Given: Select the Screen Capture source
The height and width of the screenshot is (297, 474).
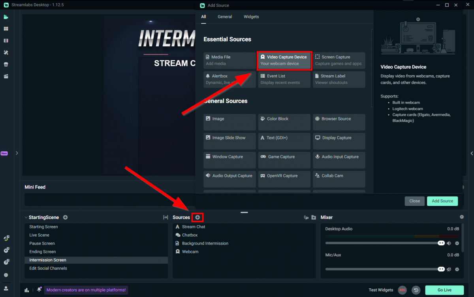Looking at the screenshot, I should [x=339, y=60].
